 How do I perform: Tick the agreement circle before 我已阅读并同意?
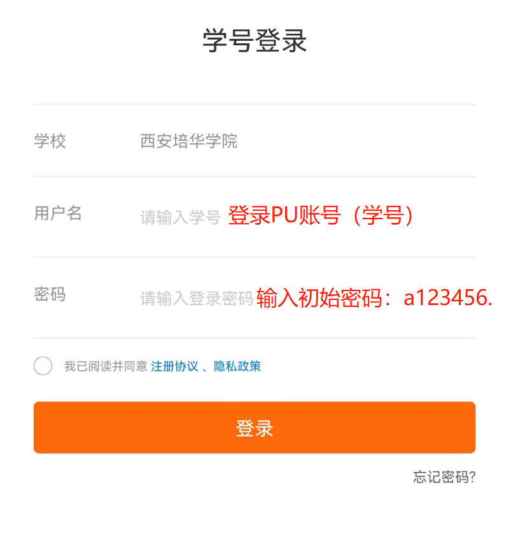point(43,366)
